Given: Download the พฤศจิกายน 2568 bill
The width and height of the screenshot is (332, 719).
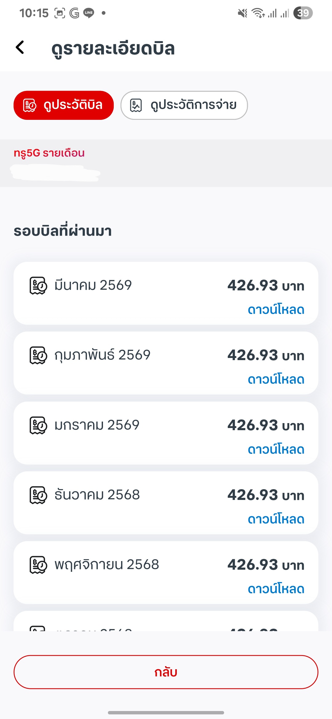Looking at the screenshot, I should click(x=276, y=589).
